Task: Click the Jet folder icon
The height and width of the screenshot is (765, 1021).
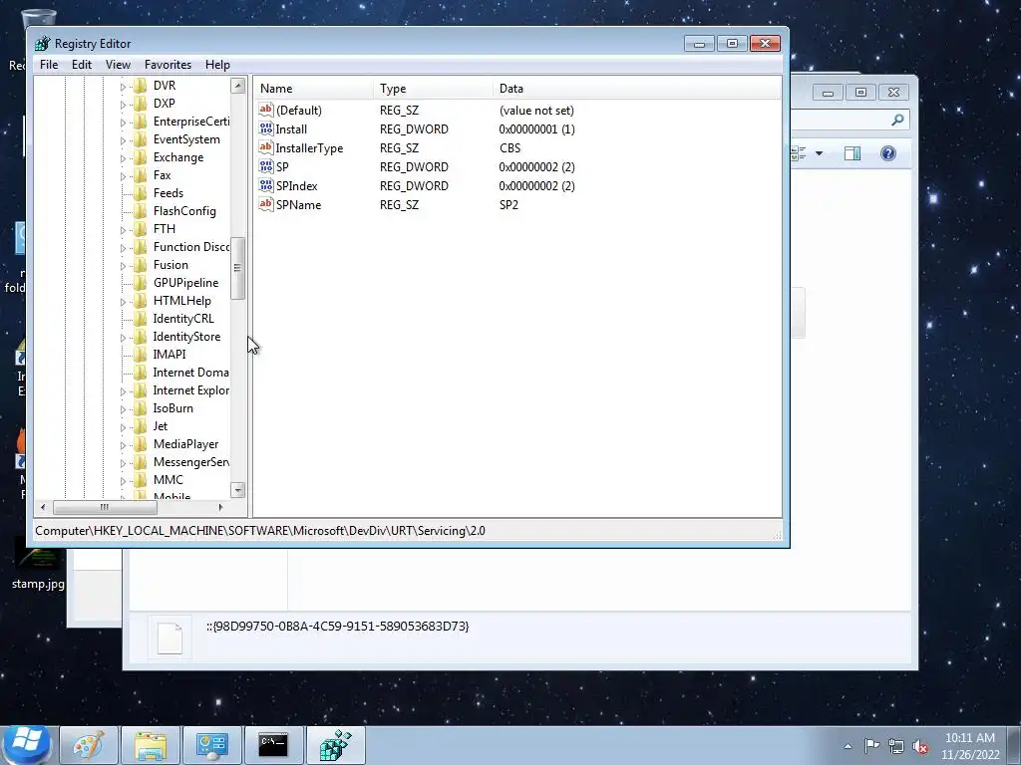Action: coord(140,426)
